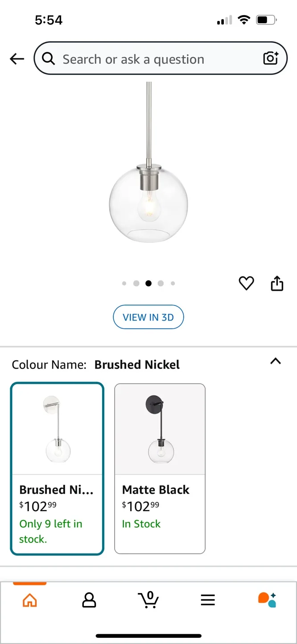The width and height of the screenshot is (297, 644).
Task: Open your account profile icon
Action: pyautogui.click(x=89, y=600)
